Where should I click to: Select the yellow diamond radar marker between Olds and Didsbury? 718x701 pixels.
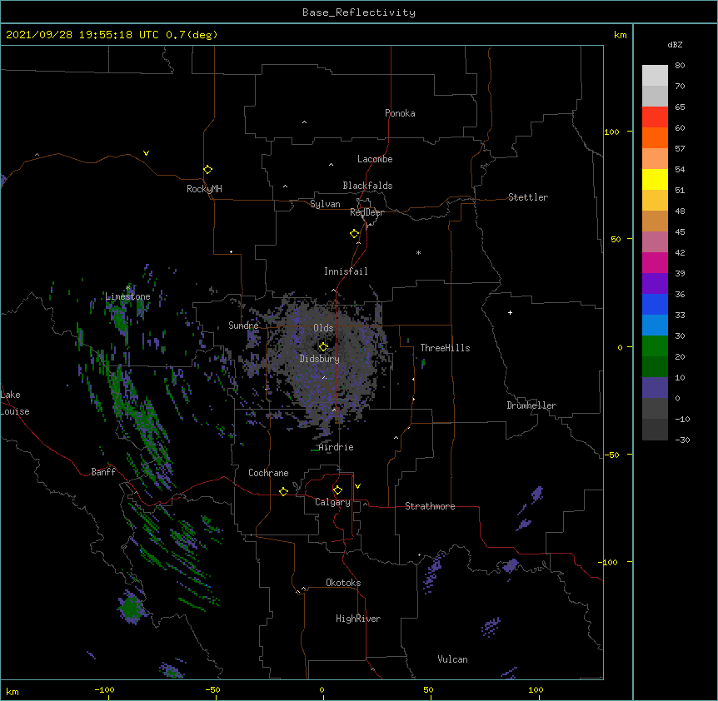tap(323, 346)
